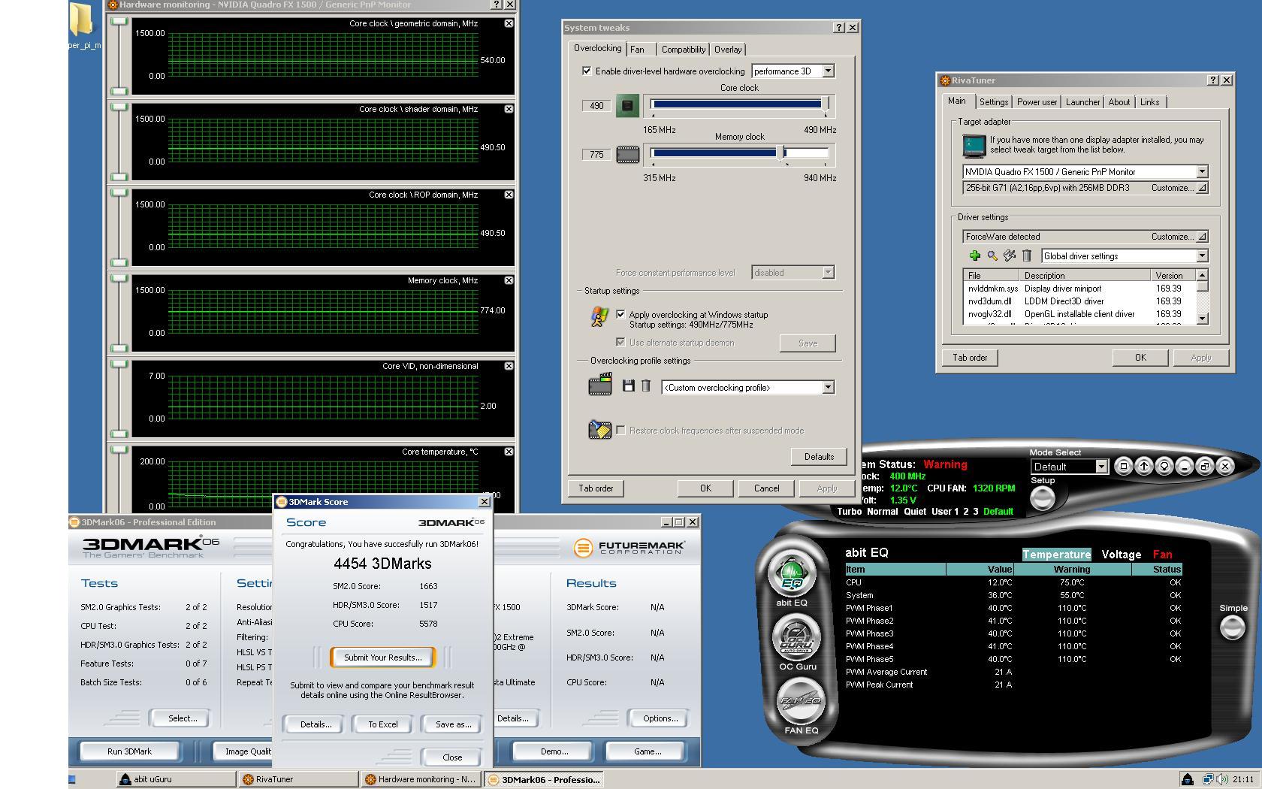Switch to Hardware monitoring taskbar button
Viewport: 1262px width, 789px height.
421,779
